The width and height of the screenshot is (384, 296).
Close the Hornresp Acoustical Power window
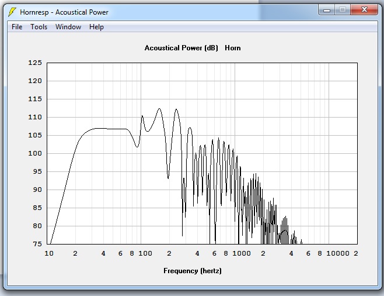[364, 10]
